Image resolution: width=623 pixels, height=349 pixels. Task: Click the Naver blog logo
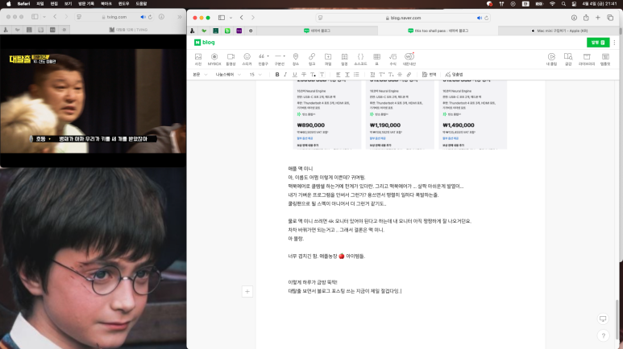(204, 43)
